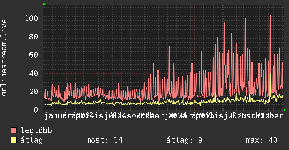Click the 80 y-axis label
289x150 pixels.
(34, 37)
